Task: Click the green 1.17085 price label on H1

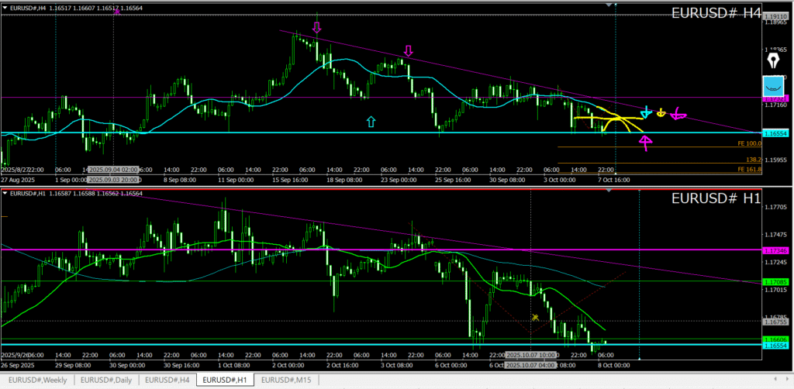Action: pos(776,281)
